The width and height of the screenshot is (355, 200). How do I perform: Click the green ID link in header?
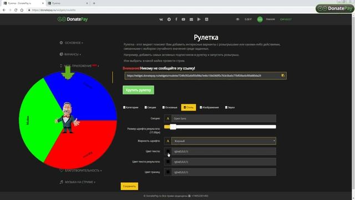[286, 19]
